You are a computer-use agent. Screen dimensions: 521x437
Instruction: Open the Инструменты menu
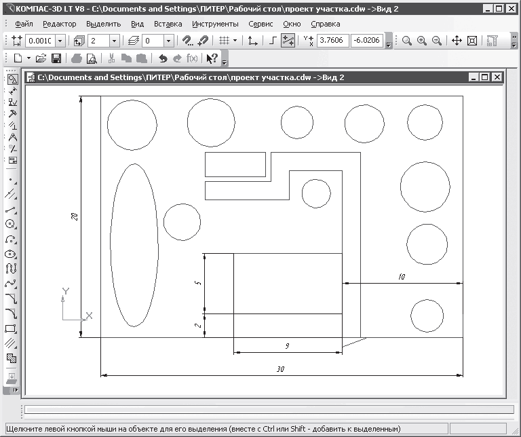[x=214, y=24]
